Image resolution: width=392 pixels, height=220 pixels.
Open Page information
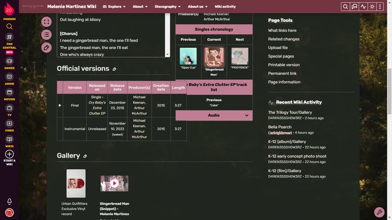(284, 82)
